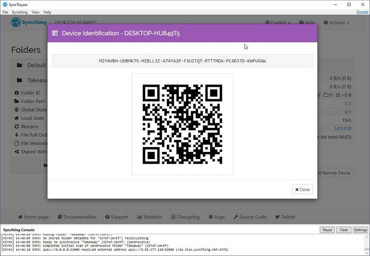The width and height of the screenshot is (370, 256).
Task: Click Shared With share icon
Action: pos(17,152)
